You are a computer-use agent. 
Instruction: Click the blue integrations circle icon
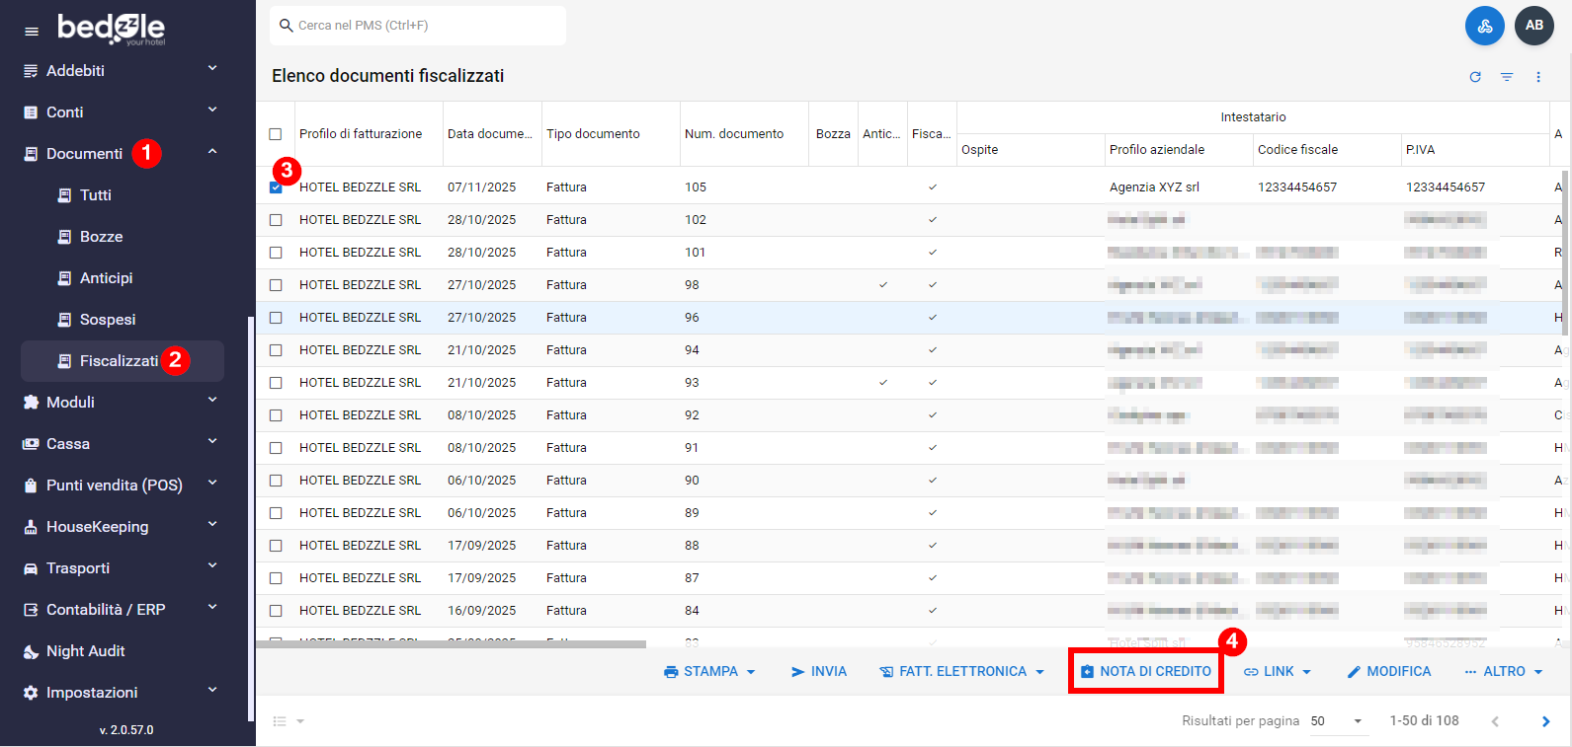tap(1484, 26)
